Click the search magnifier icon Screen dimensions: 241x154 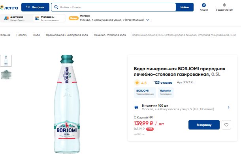click(x=56, y=7)
